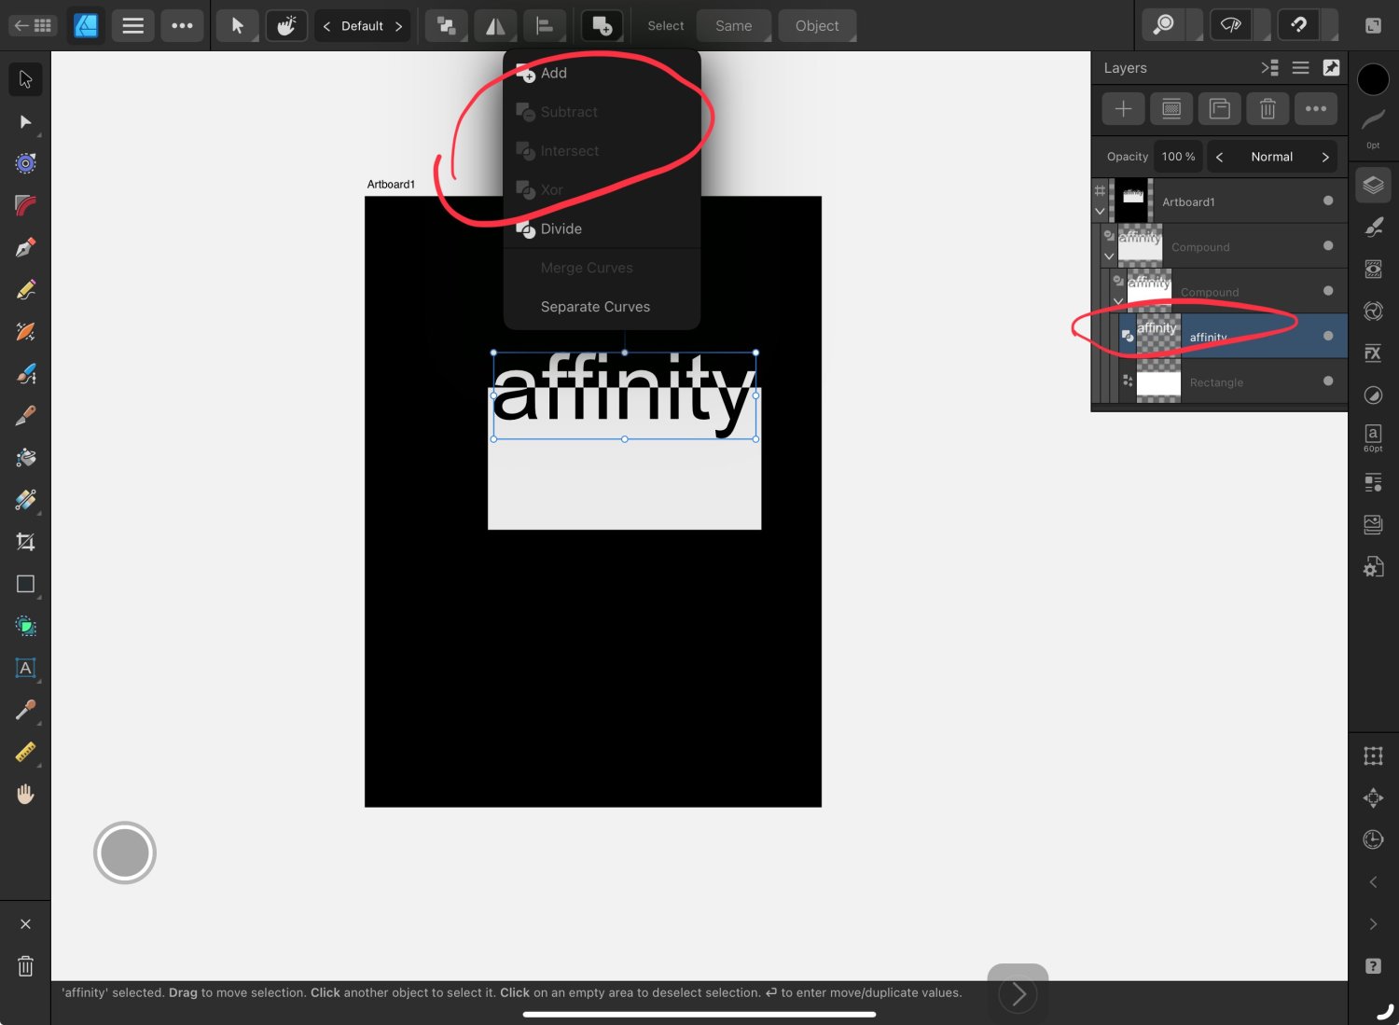
Task: Tap the Object select button
Action: click(x=817, y=26)
